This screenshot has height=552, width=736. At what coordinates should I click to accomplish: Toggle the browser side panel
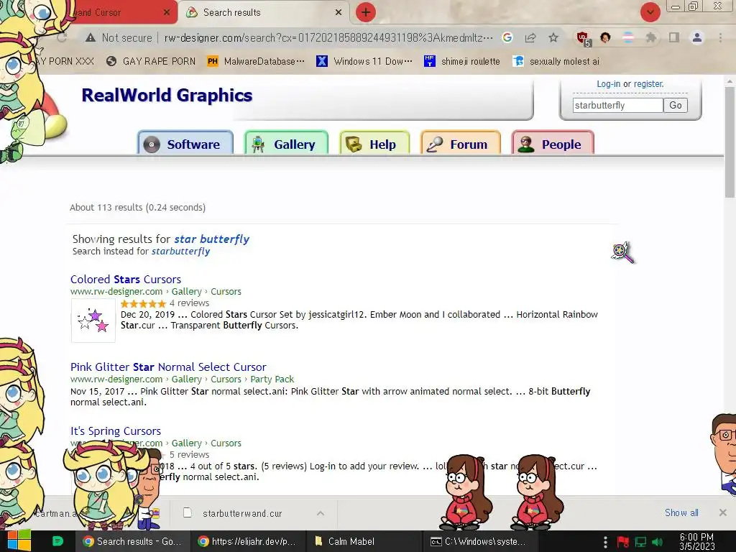point(673,37)
